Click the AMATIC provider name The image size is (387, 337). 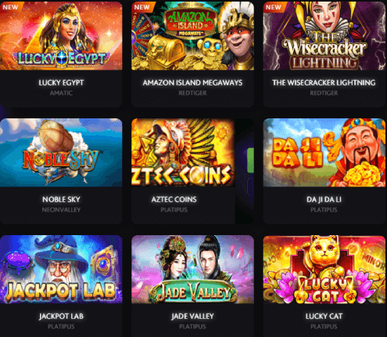click(61, 93)
